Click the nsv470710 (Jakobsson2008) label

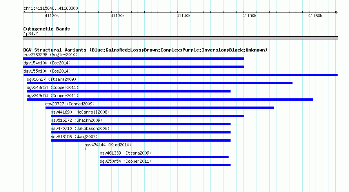tap(80, 128)
